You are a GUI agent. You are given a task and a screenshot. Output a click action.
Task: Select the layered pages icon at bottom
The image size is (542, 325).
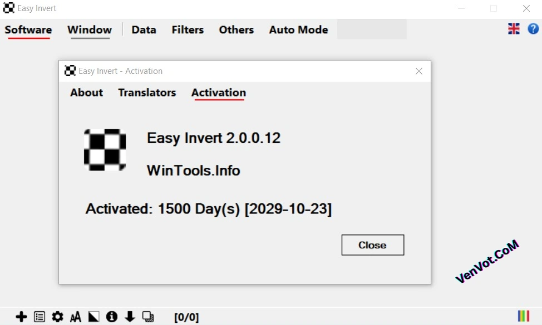[x=148, y=317]
